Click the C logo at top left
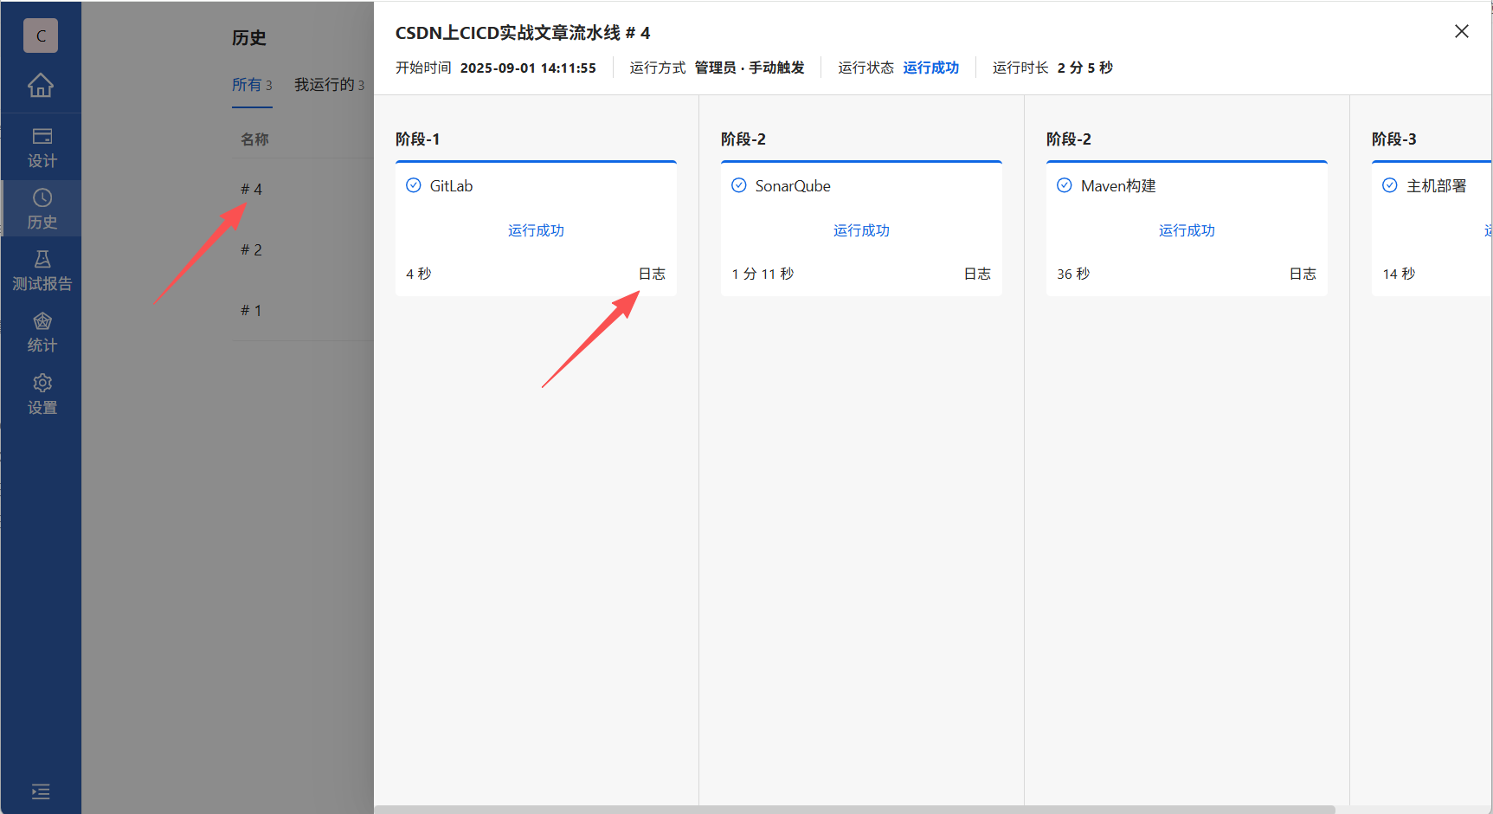 [x=40, y=36]
